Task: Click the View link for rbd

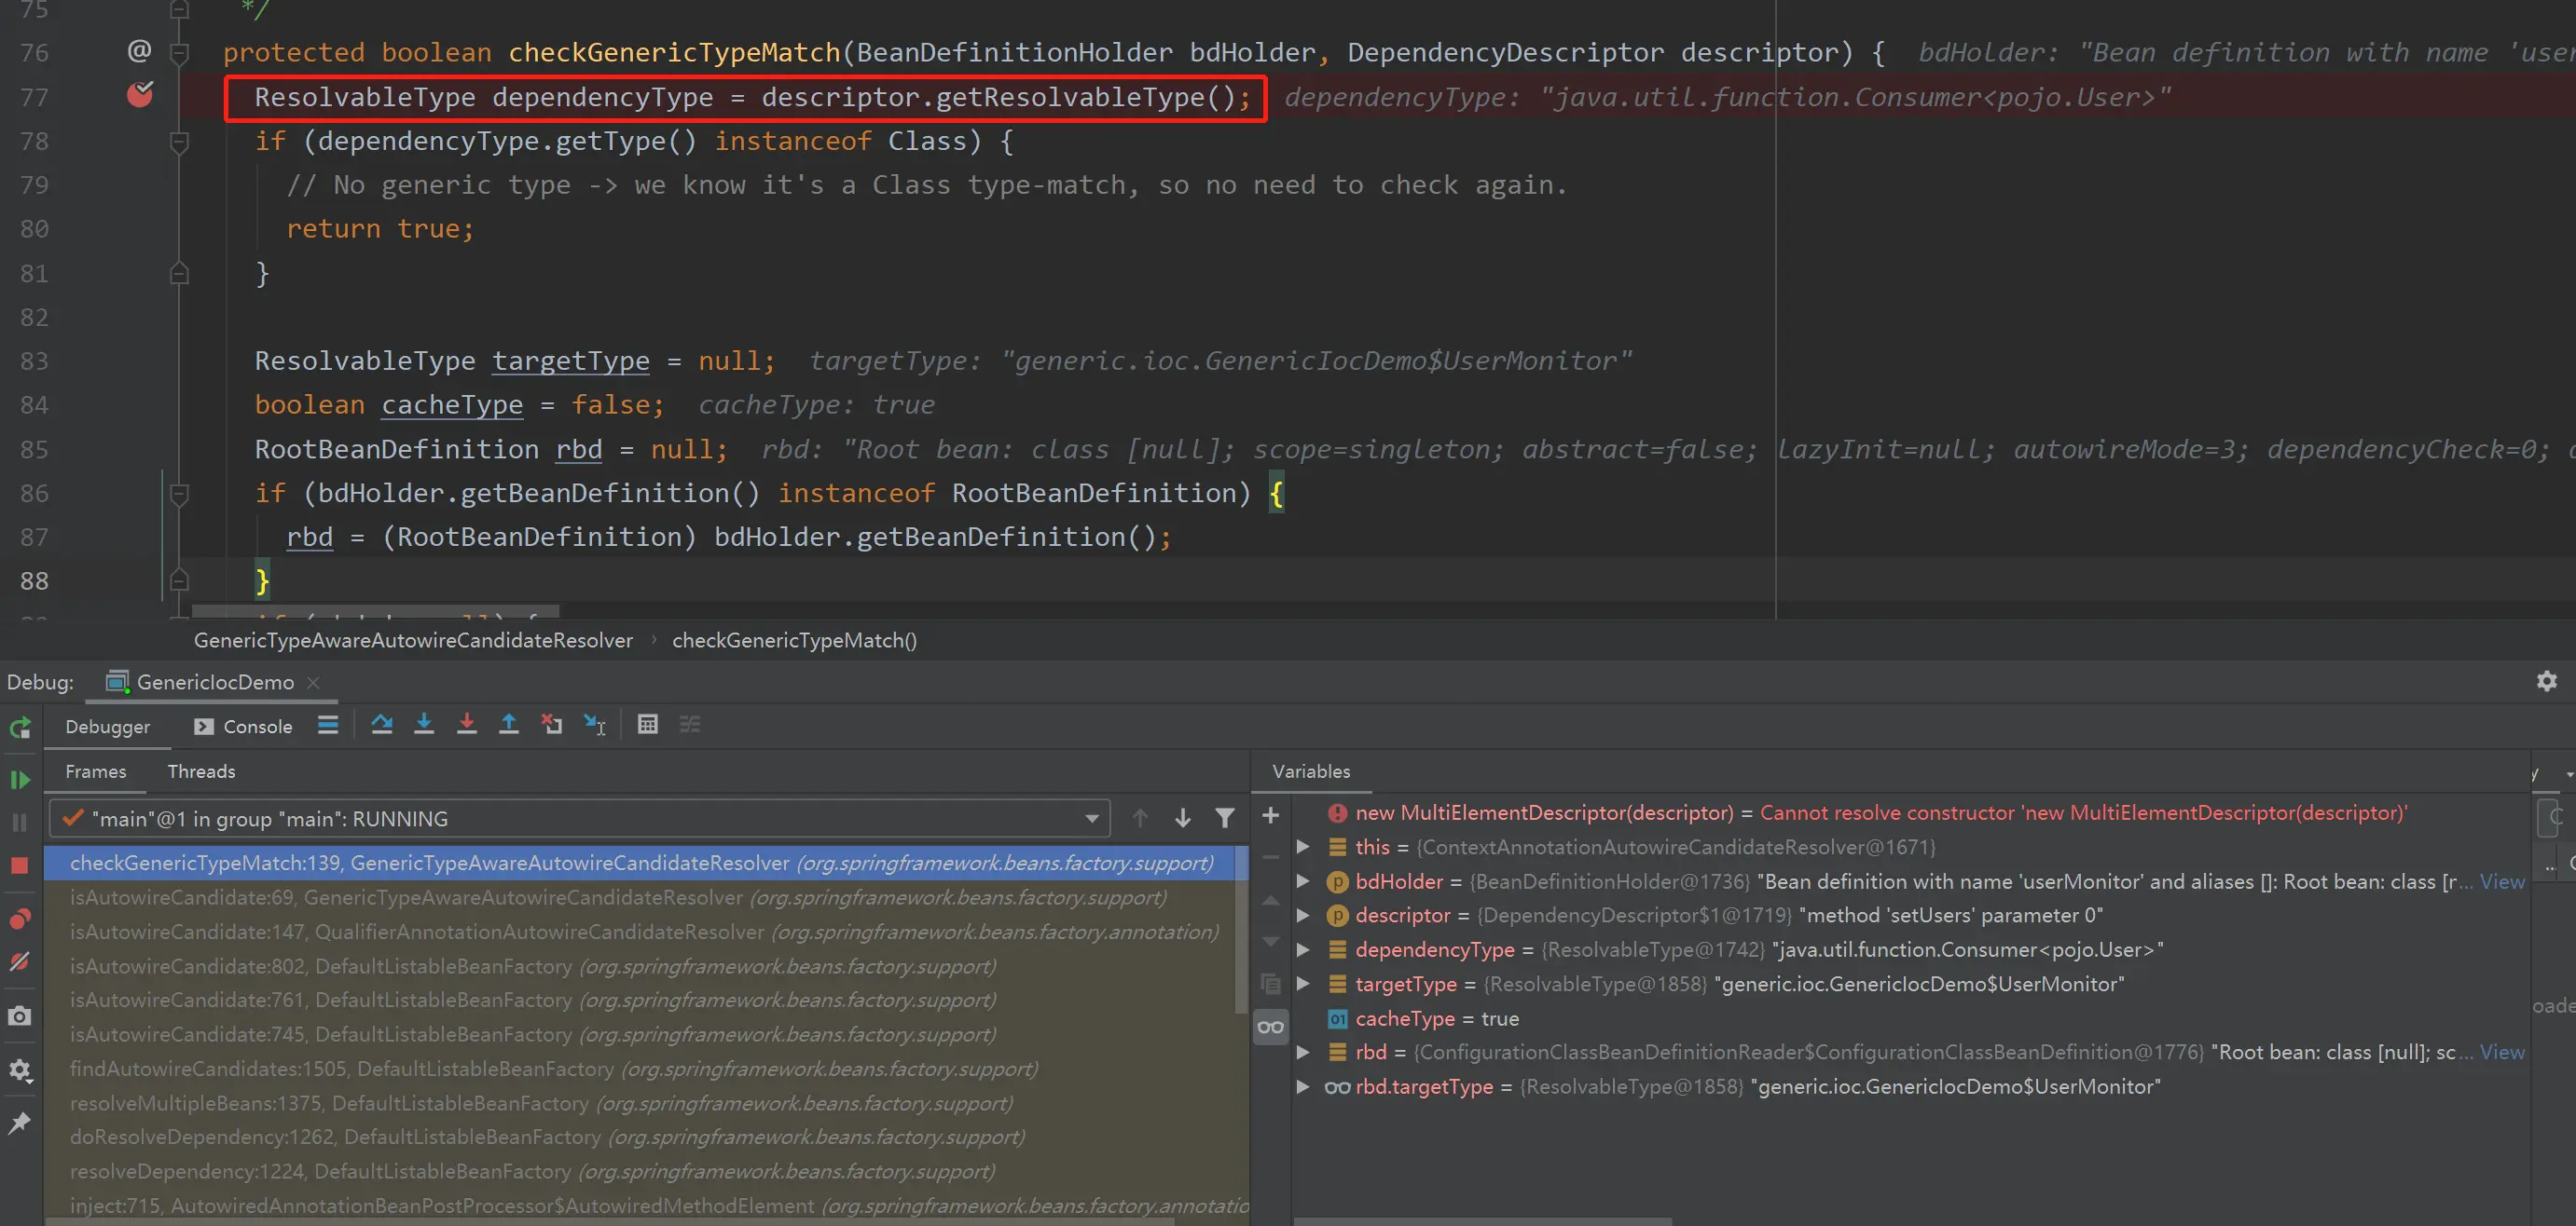Action: click(x=2501, y=1052)
